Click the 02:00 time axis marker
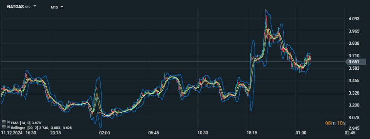This screenshot has width=370, height=139. [104, 133]
